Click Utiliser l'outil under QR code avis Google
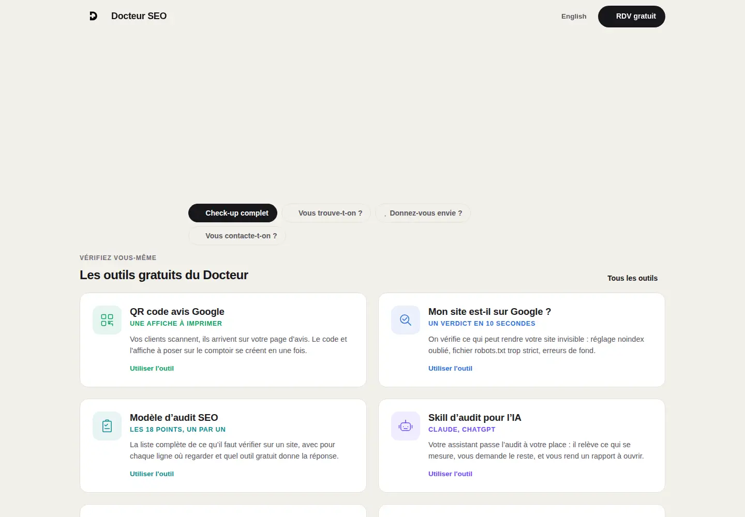 (x=152, y=369)
